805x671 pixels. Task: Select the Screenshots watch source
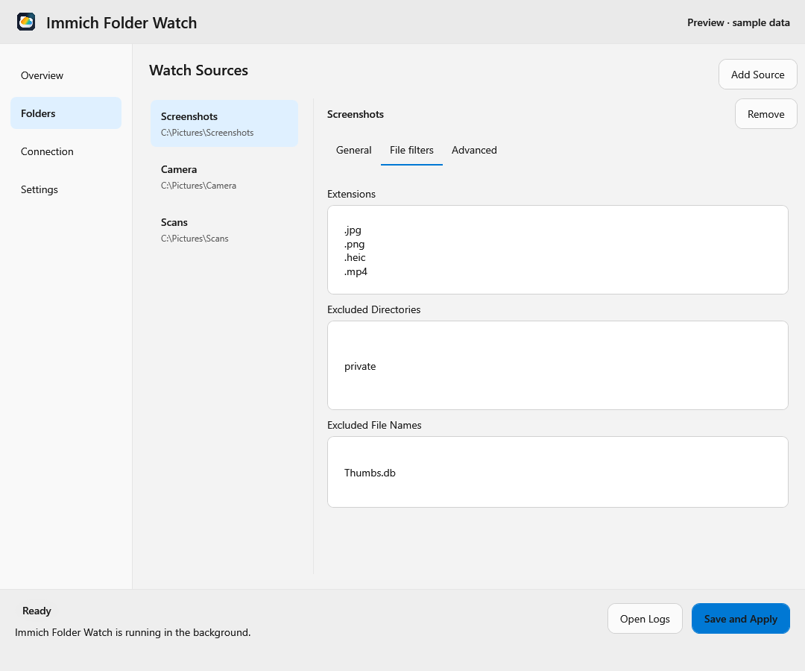(224, 123)
